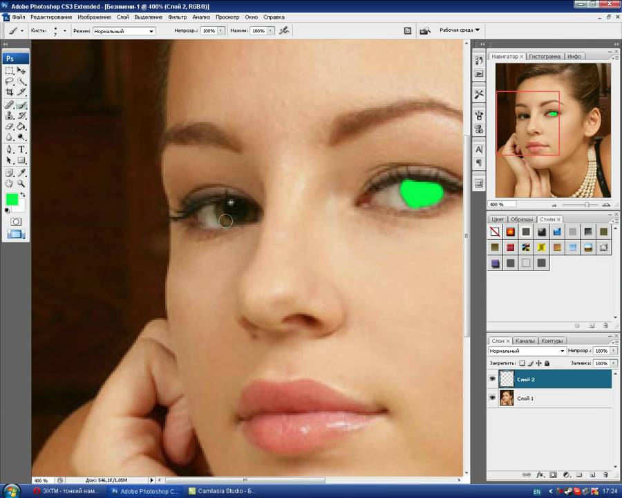Select the Magic Wand tool
622x498 pixels.
21,82
